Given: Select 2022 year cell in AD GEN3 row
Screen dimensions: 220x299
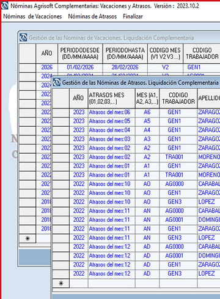Looking at the screenshot, I should tap(78, 274).
